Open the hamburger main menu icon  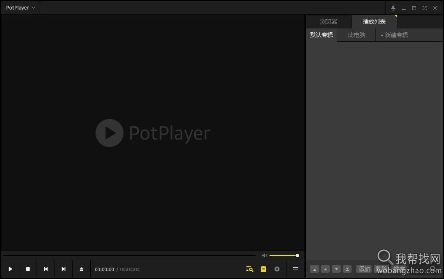click(296, 269)
